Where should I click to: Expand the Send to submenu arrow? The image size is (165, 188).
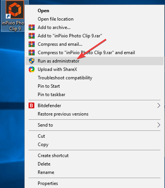click(159, 125)
